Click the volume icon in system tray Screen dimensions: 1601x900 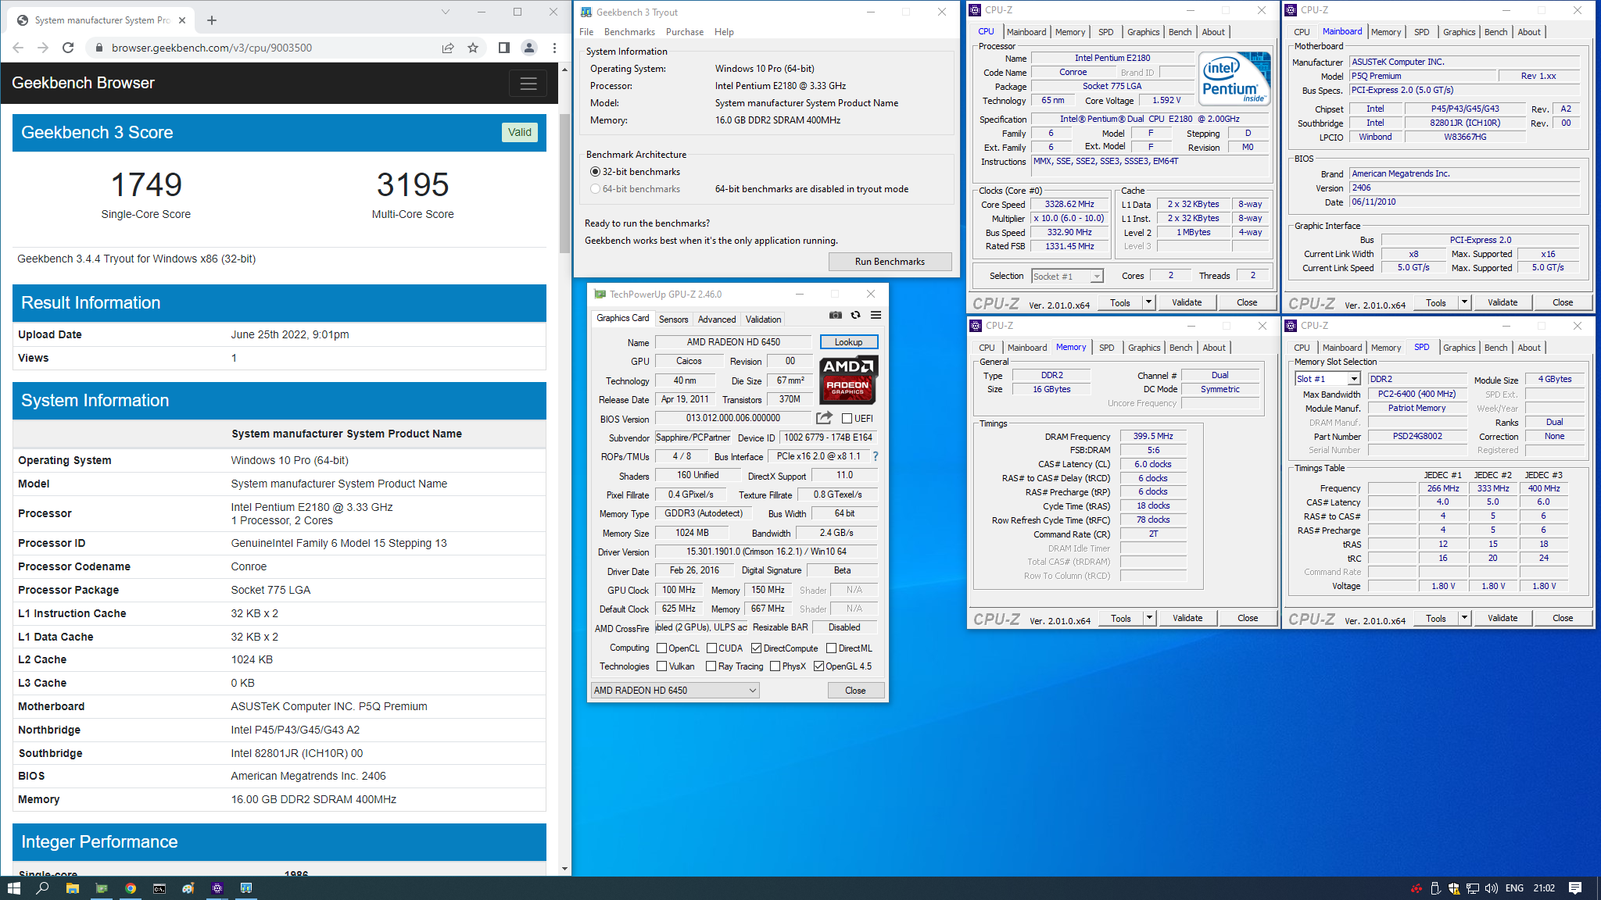tap(1491, 888)
